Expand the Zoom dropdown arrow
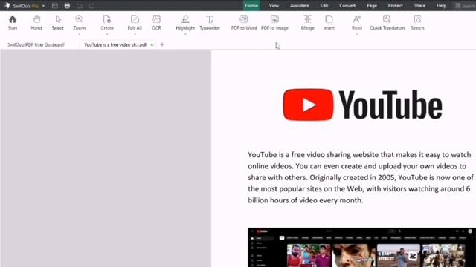This screenshot has height=267, width=476. [x=80, y=34]
